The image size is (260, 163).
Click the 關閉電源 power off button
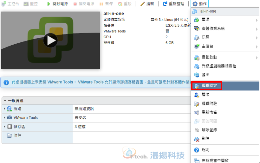(84, 4)
